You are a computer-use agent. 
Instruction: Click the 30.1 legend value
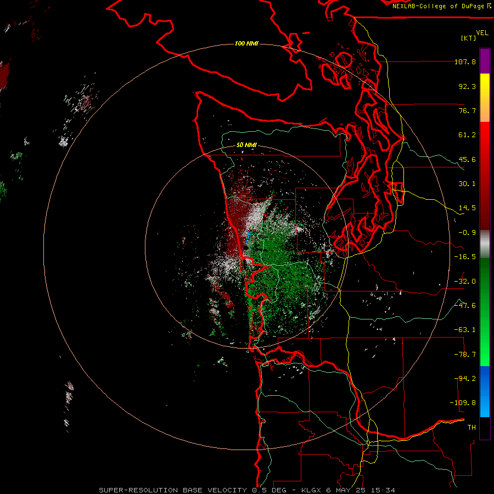tap(467, 184)
